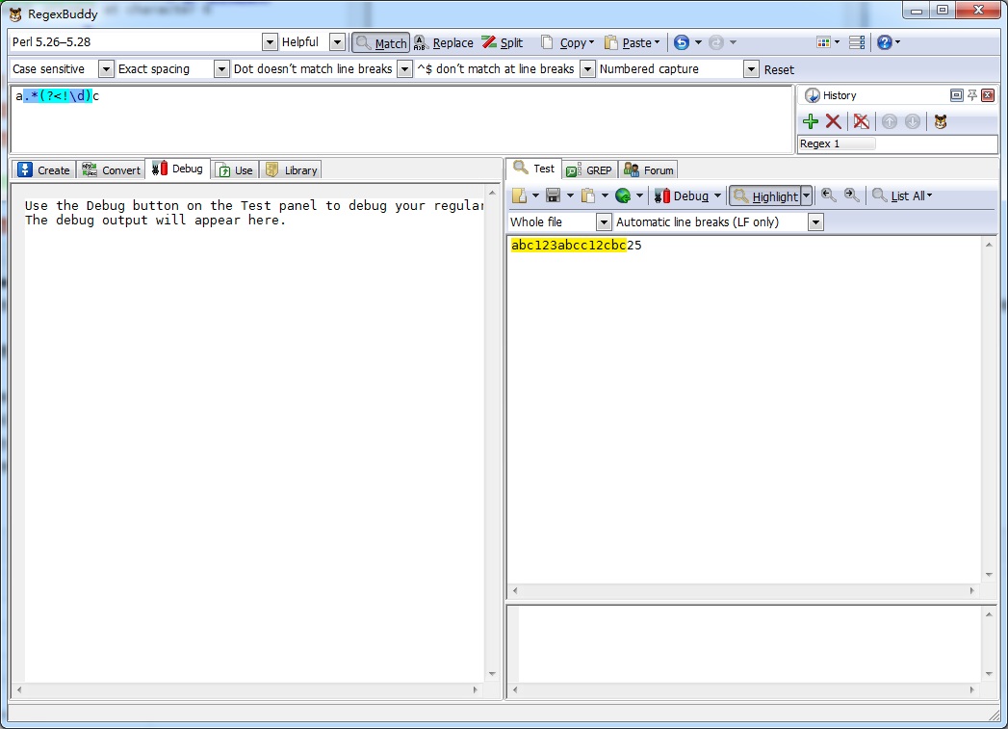The image size is (1008, 729).
Task: Open the help question mark icon
Action: 884,42
